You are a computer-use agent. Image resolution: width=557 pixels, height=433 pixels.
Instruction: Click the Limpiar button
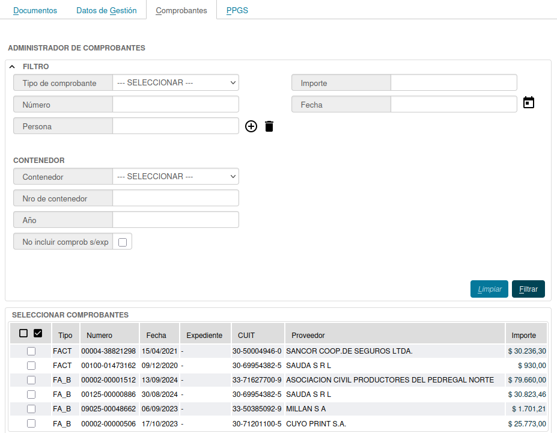coord(489,289)
